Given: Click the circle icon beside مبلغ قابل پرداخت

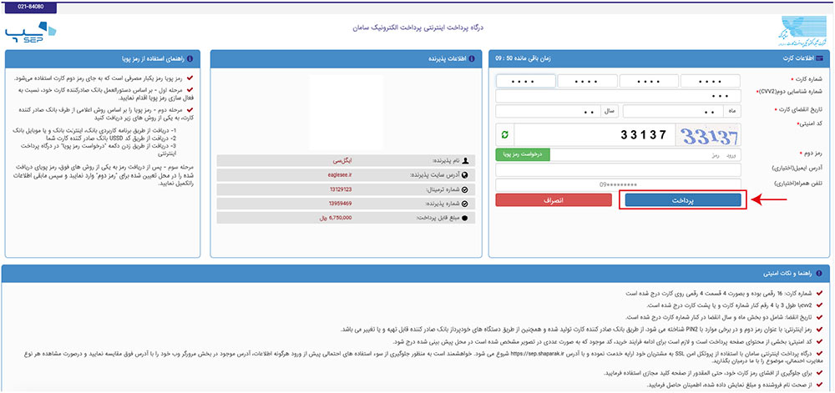Looking at the screenshot, I should click(x=467, y=218).
